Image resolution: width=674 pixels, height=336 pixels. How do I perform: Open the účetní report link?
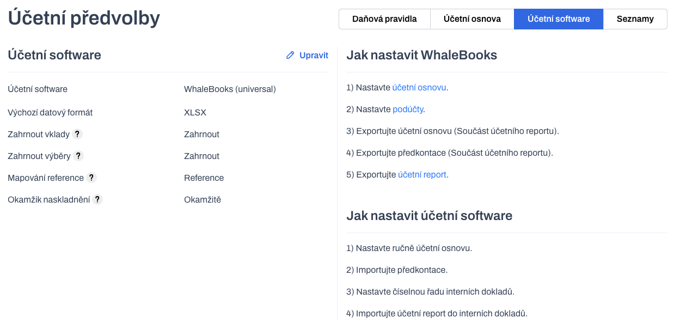point(422,174)
